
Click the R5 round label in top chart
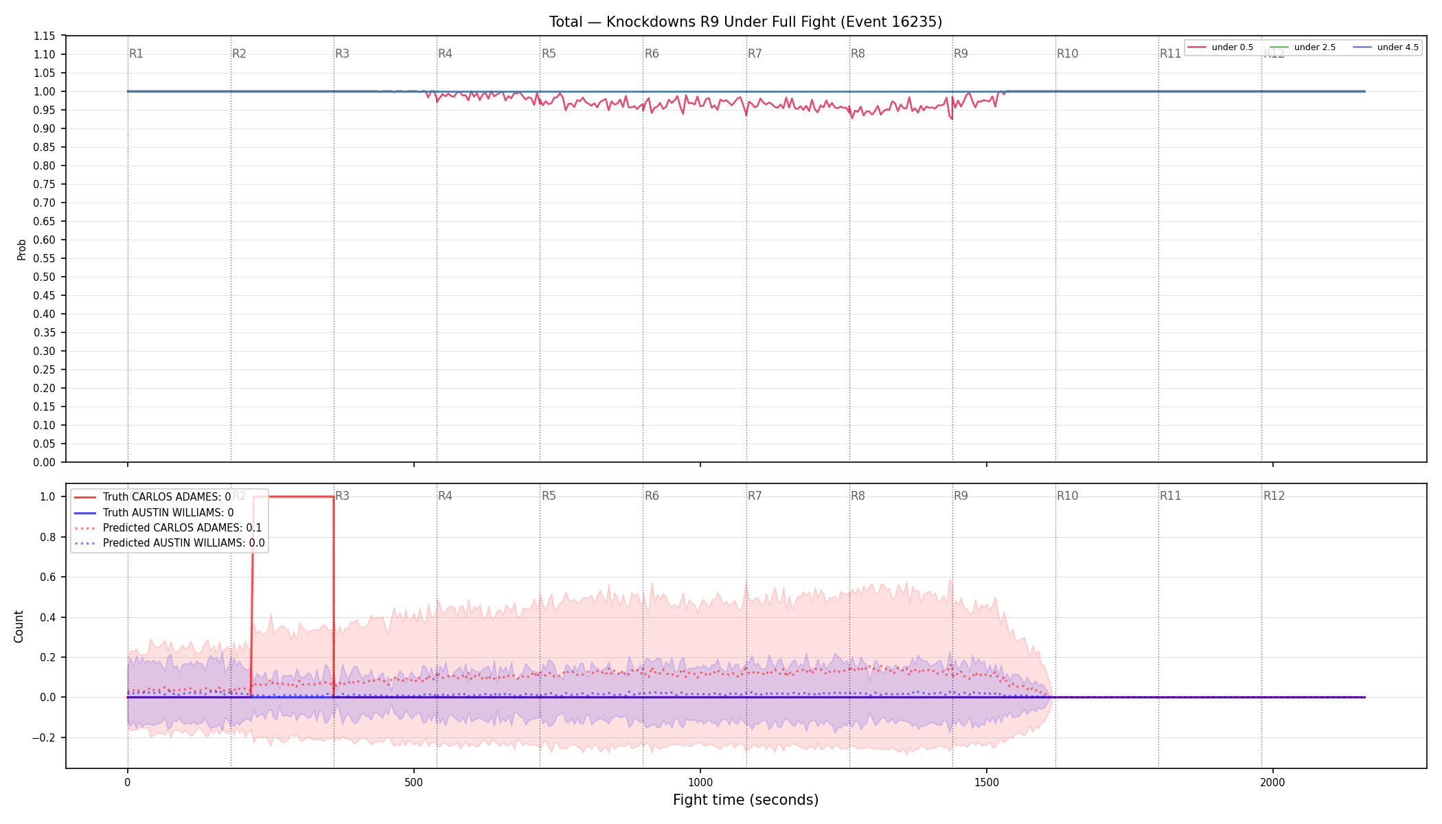point(549,54)
